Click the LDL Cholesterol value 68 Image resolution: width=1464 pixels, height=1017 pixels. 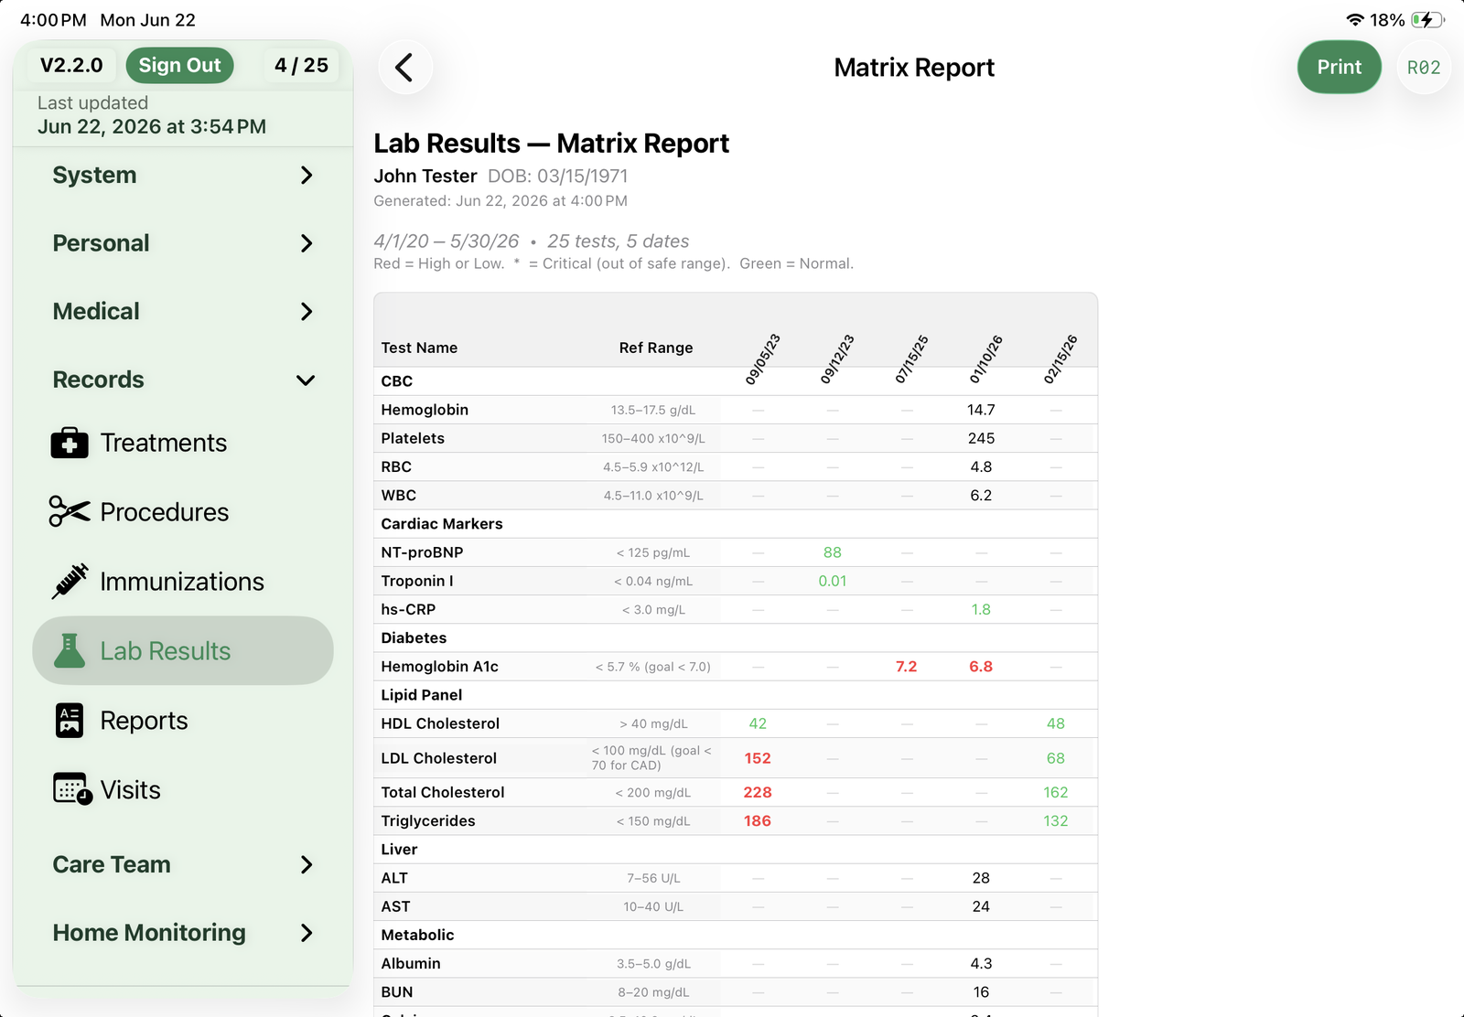click(x=1056, y=758)
